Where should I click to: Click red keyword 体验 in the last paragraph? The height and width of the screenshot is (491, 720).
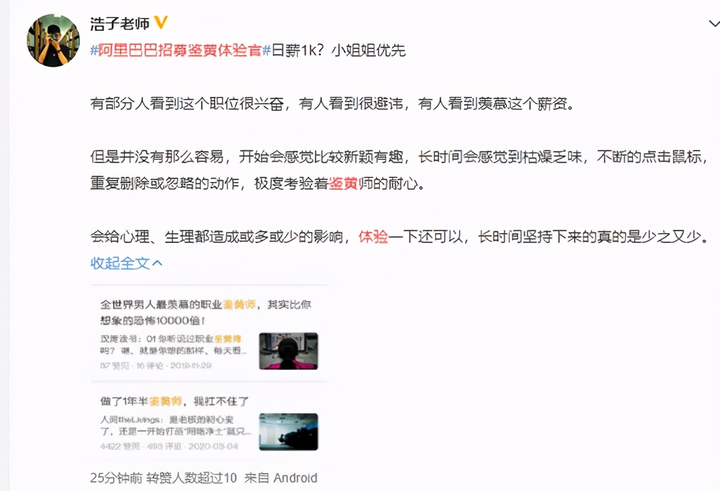pos(373,236)
